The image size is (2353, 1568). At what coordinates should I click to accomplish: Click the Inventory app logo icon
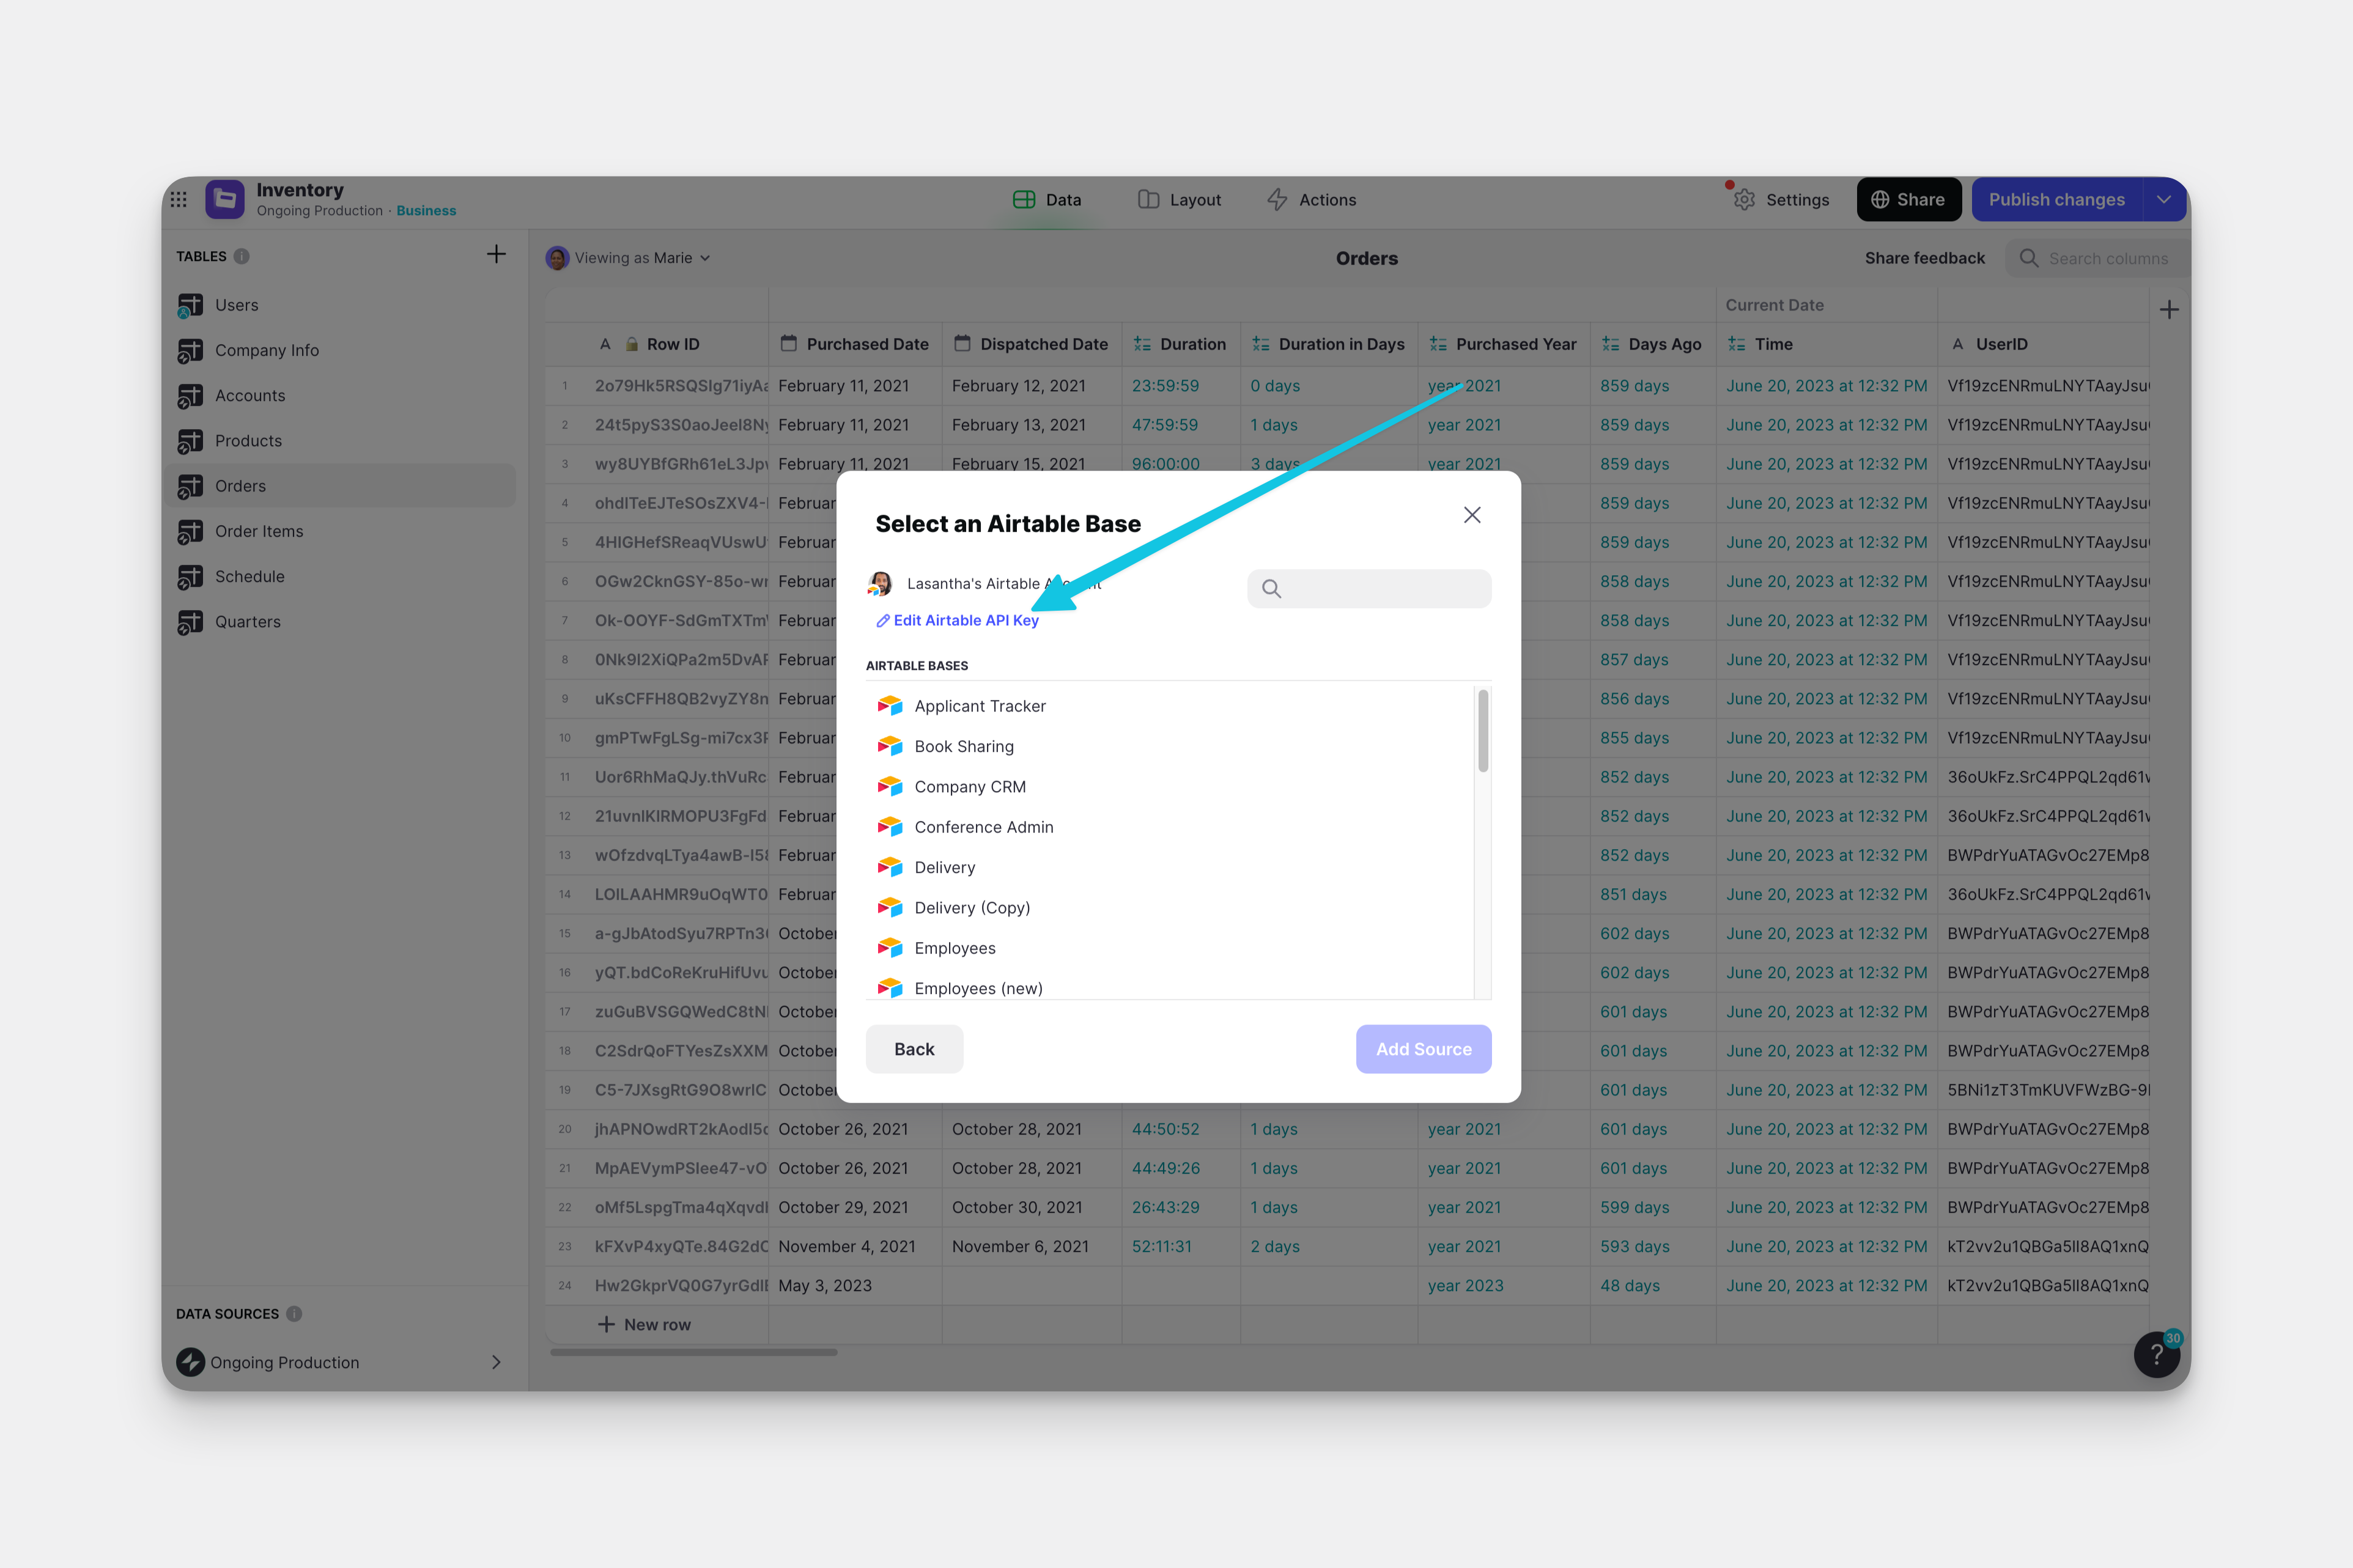click(x=225, y=199)
